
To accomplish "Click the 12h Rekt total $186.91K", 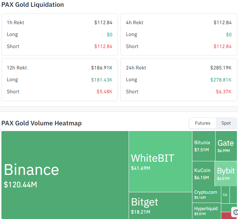I will coord(102,68).
